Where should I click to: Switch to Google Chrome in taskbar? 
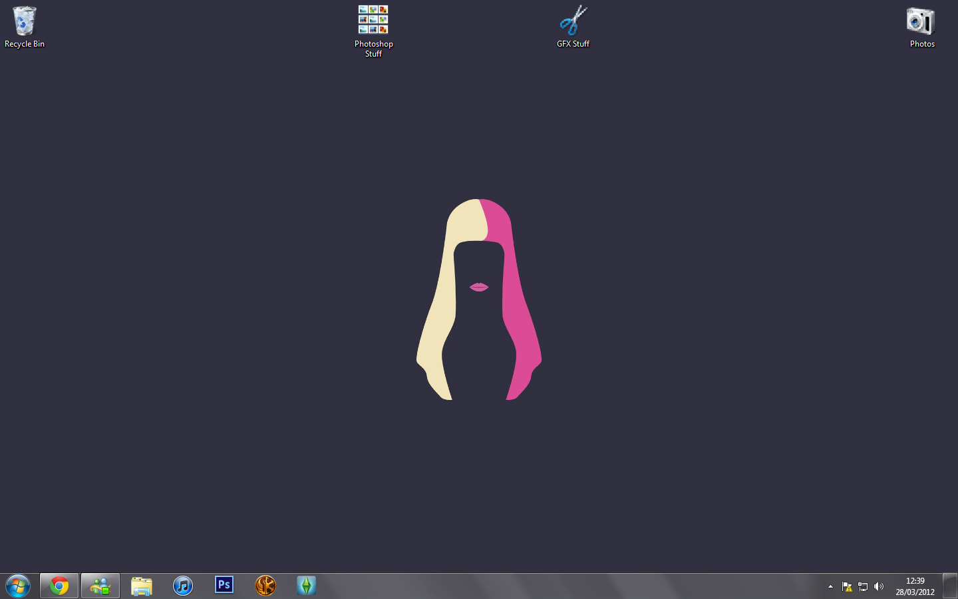59,586
